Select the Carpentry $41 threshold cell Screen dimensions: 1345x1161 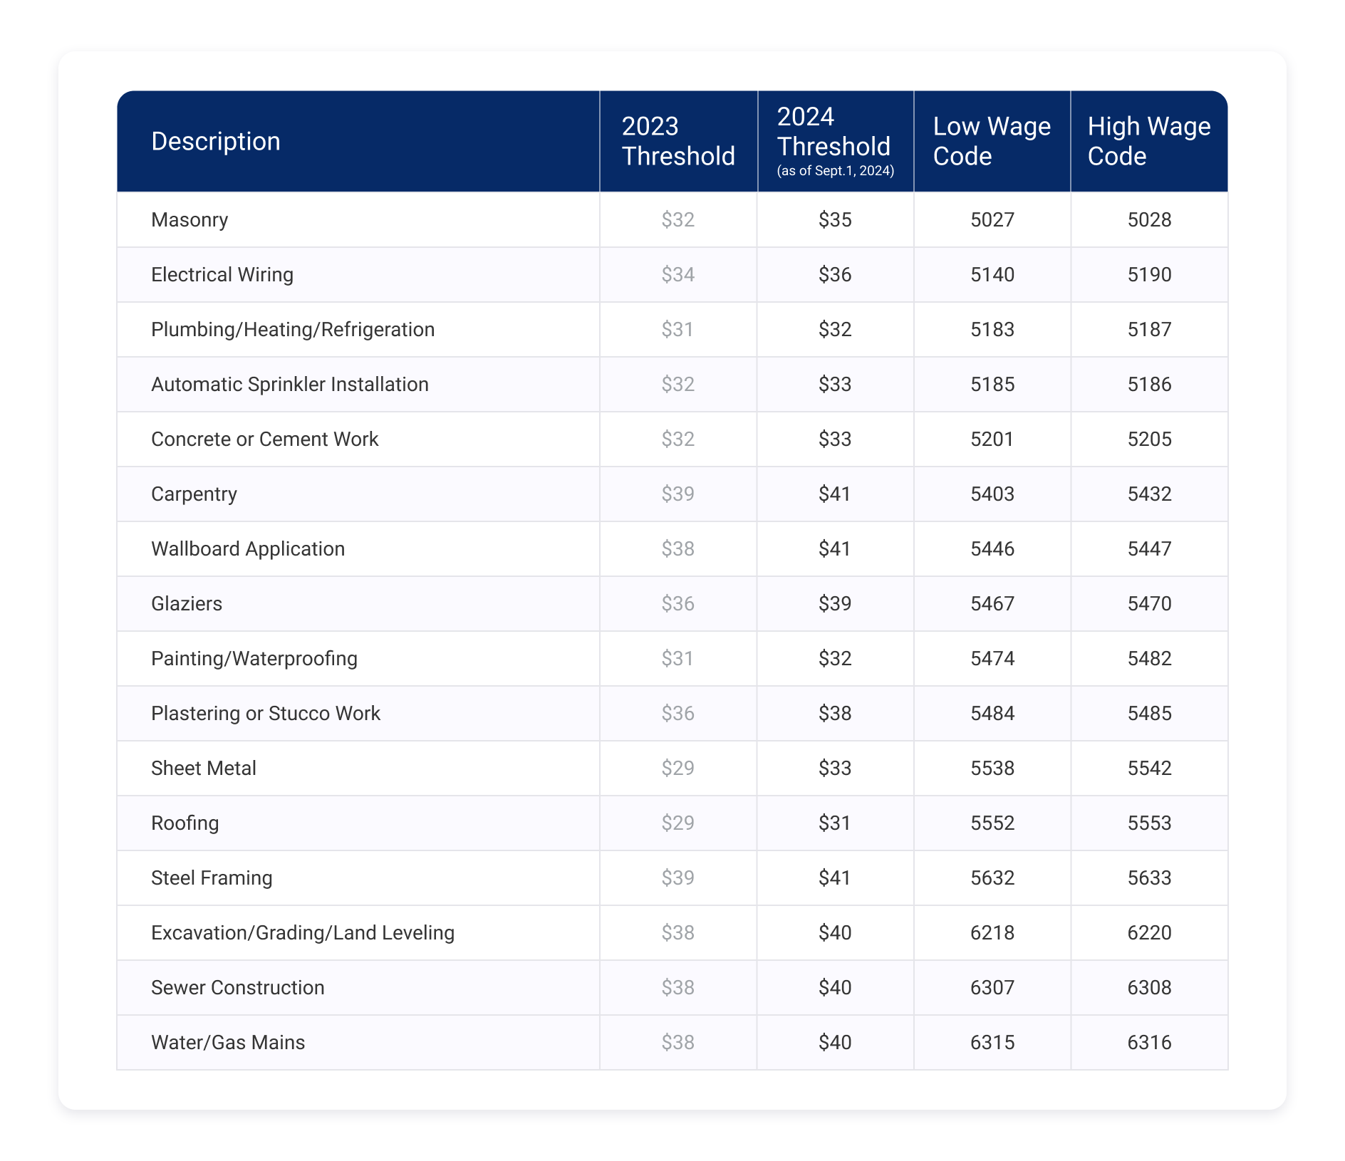coord(834,494)
